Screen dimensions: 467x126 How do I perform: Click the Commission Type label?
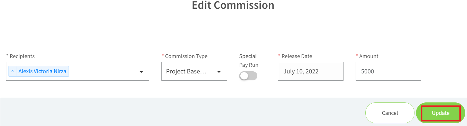tap(184, 56)
